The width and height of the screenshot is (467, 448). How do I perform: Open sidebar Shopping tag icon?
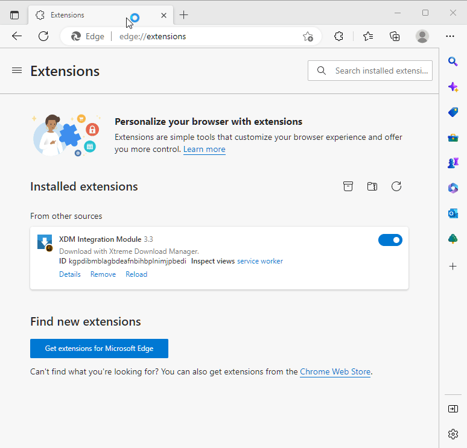[453, 112]
